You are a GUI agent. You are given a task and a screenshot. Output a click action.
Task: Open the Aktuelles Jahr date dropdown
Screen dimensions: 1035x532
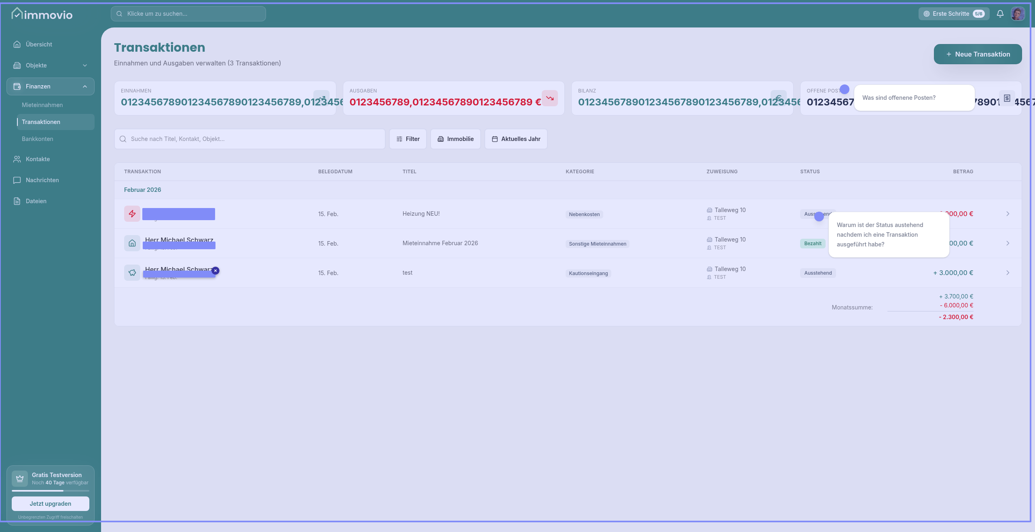[516, 139]
